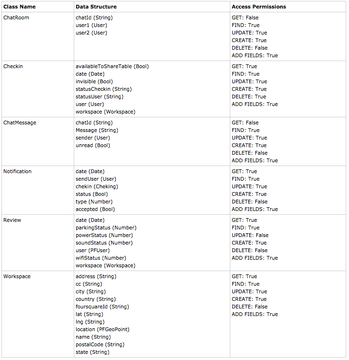Click the availableToShareTable (Bool) field

112,66
